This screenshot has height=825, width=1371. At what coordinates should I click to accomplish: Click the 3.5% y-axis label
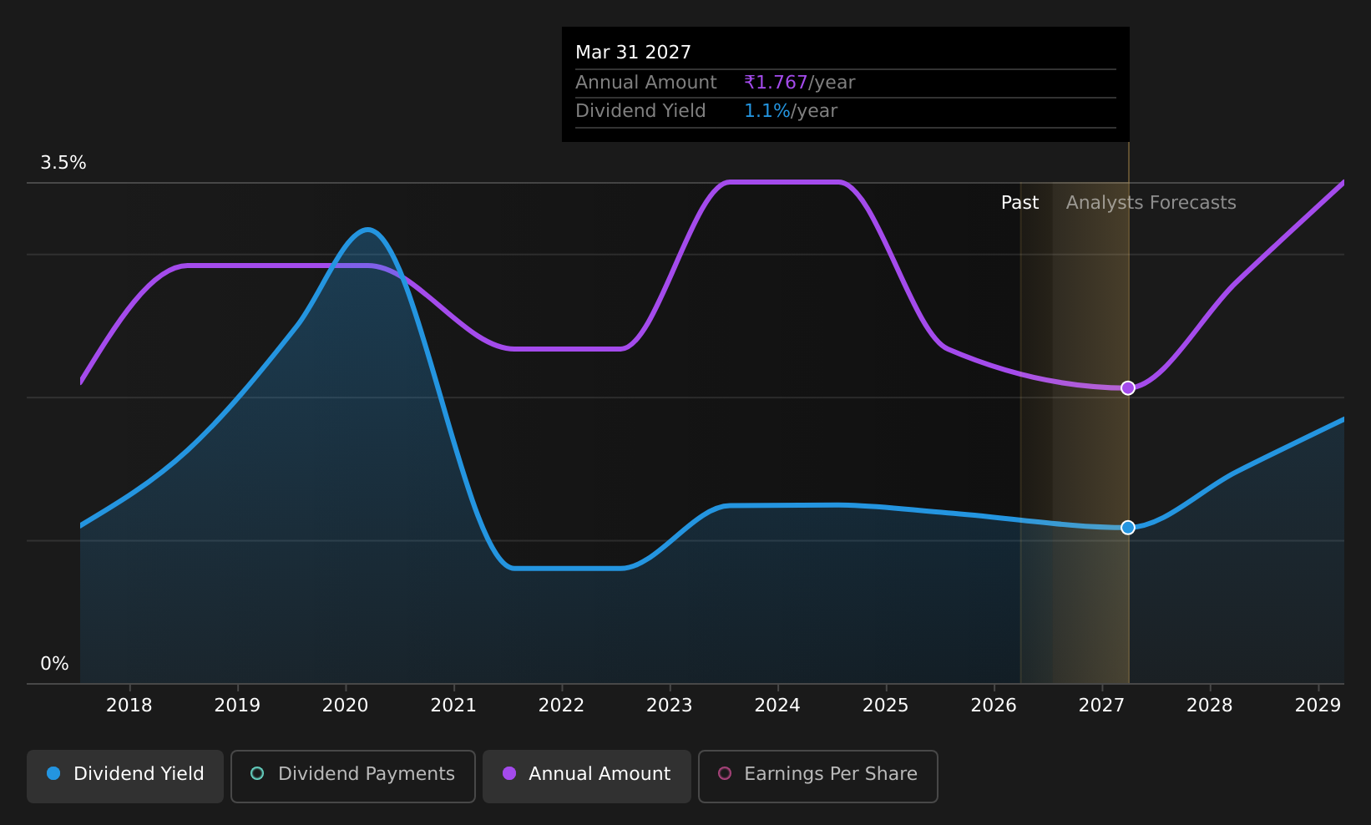tap(63, 163)
